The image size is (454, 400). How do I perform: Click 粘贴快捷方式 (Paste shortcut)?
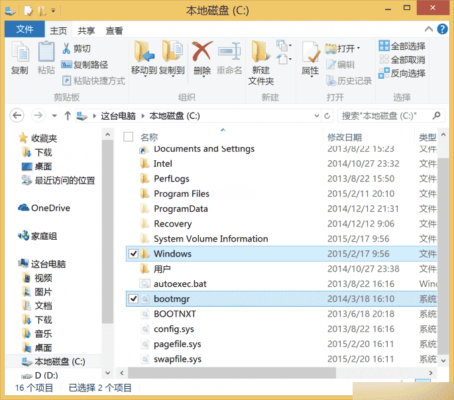click(94, 81)
